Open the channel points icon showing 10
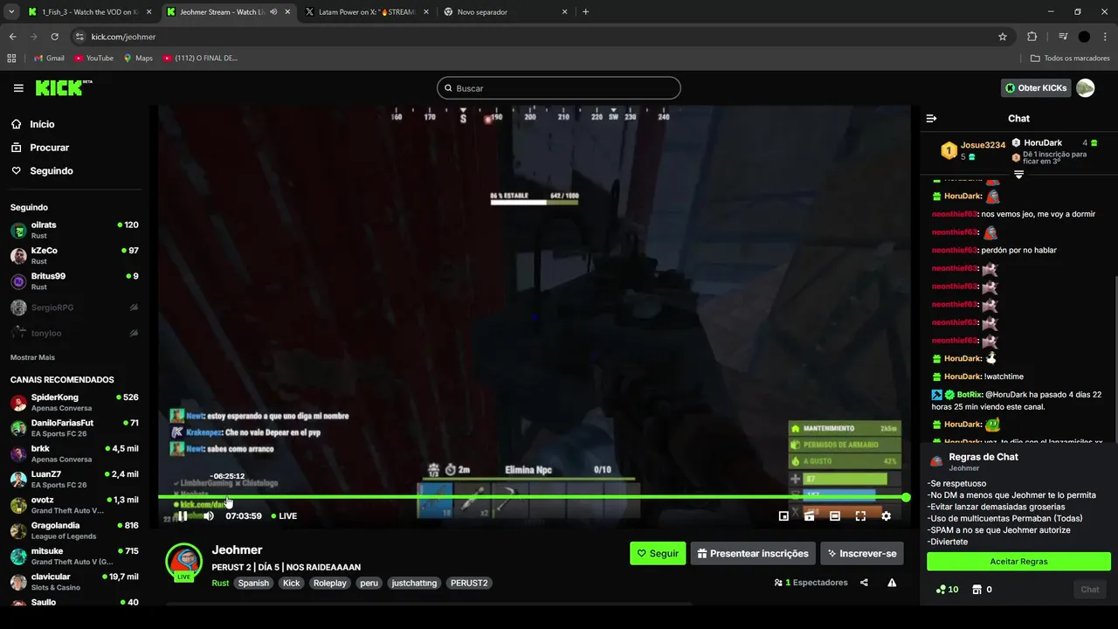This screenshot has height=629, width=1118. [947, 590]
